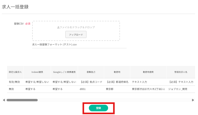Click the Googleしごと検索連携 column header
198x115 pixels.
64,72
